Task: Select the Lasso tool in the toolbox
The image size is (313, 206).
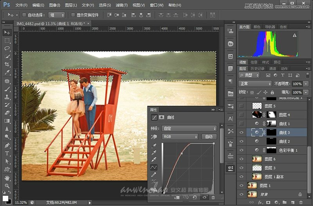Action: (7, 48)
